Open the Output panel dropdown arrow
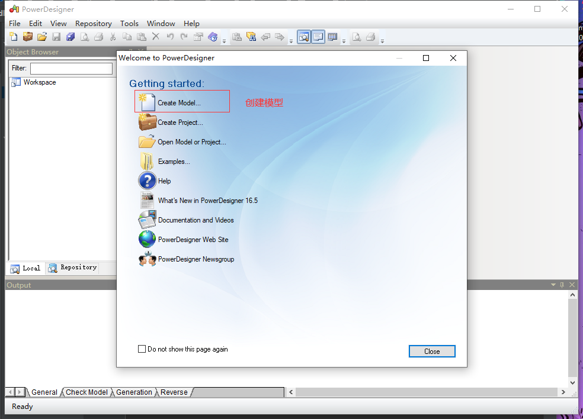Screen dimensions: 583x419 click(x=553, y=285)
